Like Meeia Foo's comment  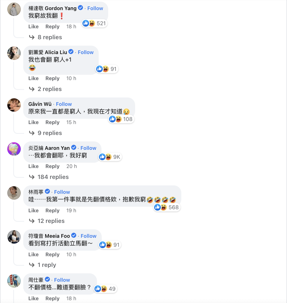pos(33,254)
